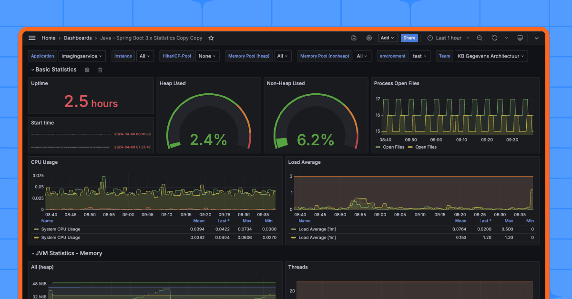The width and height of the screenshot is (572, 299).
Task: Open row settings gear next to Basic Statistics
Action: click(87, 70)
